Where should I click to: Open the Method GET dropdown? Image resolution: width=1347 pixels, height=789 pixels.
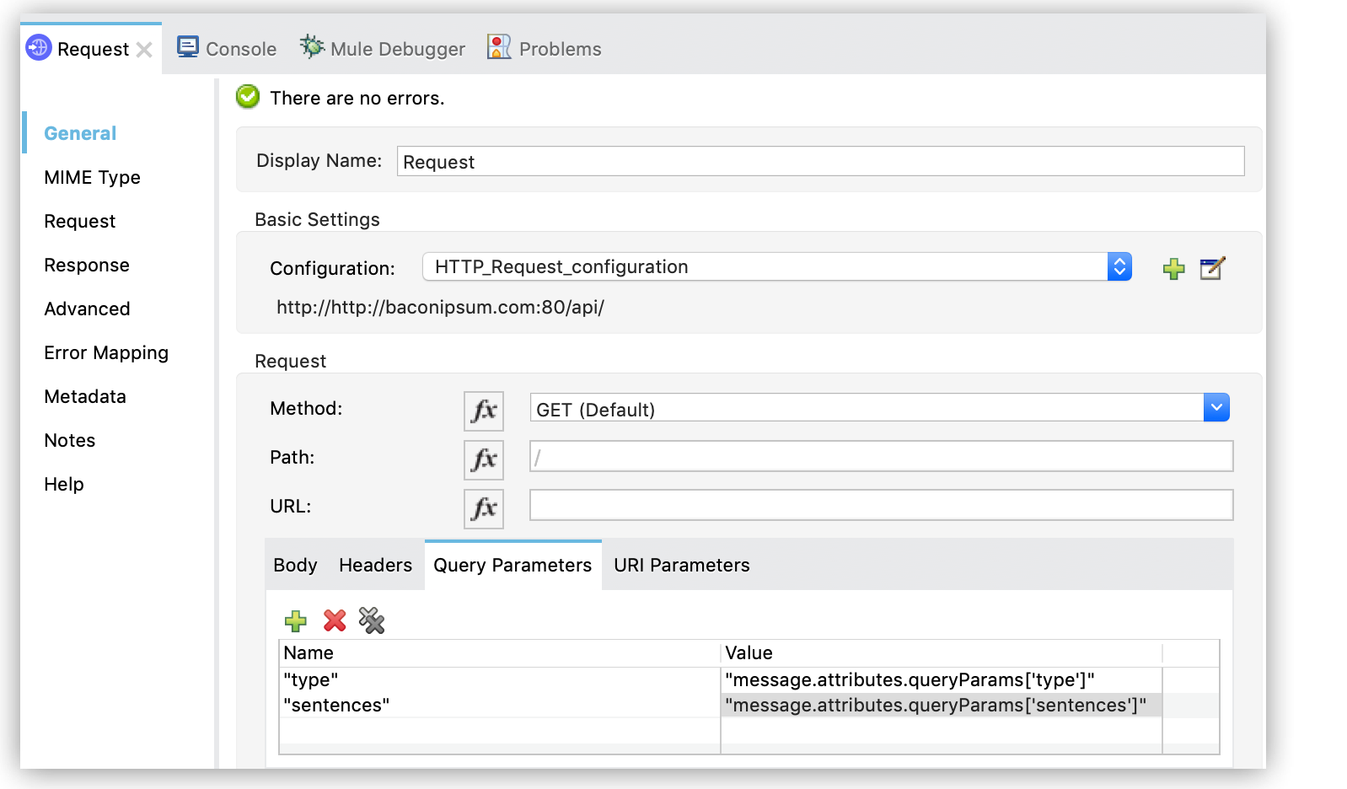[1216, 408]
